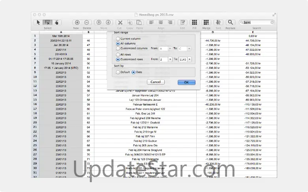Screen dimensions: 308x192
Task: Click the file icon beside the window title
Action: pyautogui.click(x=136, y=15)
